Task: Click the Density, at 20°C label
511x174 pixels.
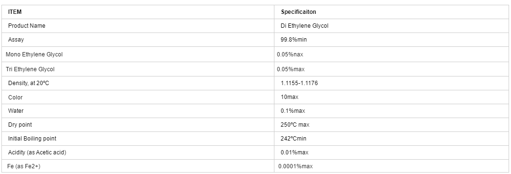Action: pos(29,83)
